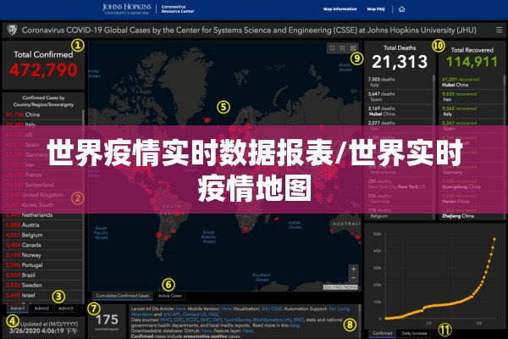Show the map legend list icon
The image size is (508, 339).
342,48
